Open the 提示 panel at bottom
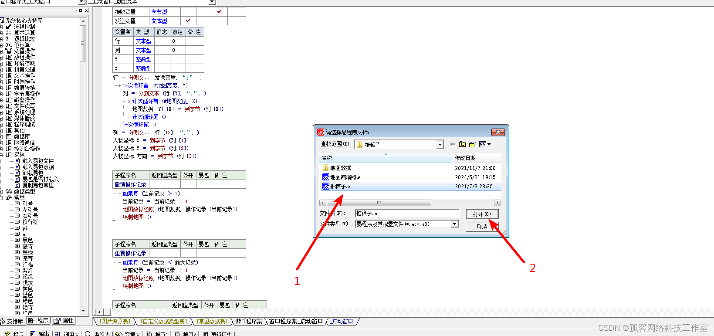Image resolution: width=714 pixels, height=336 pixels. pos(14,333)
